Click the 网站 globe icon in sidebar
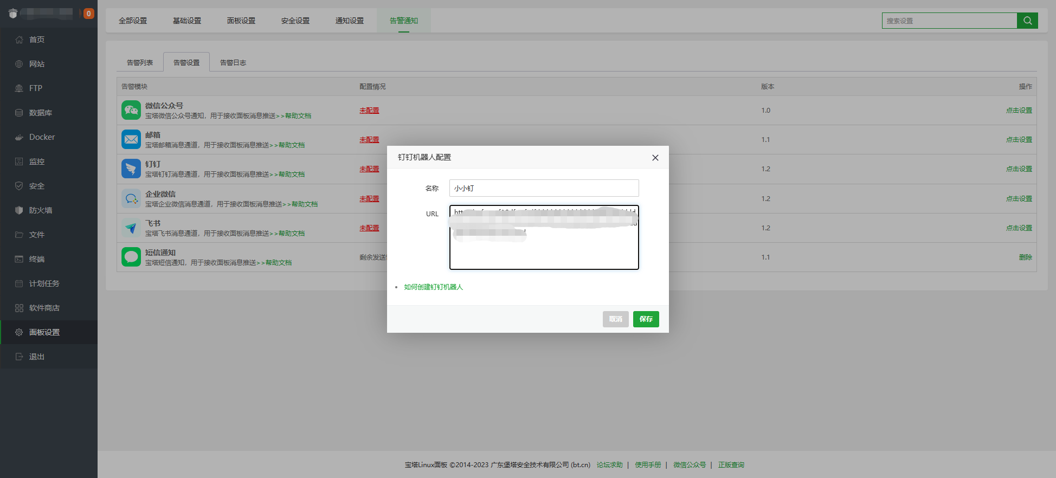The image size is (1056, 478). tap(19, 64)
